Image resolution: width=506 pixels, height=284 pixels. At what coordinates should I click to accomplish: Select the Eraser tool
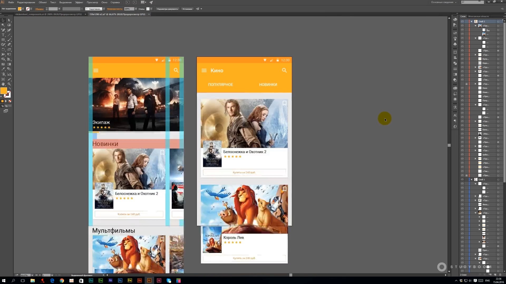tap(9, 45)
